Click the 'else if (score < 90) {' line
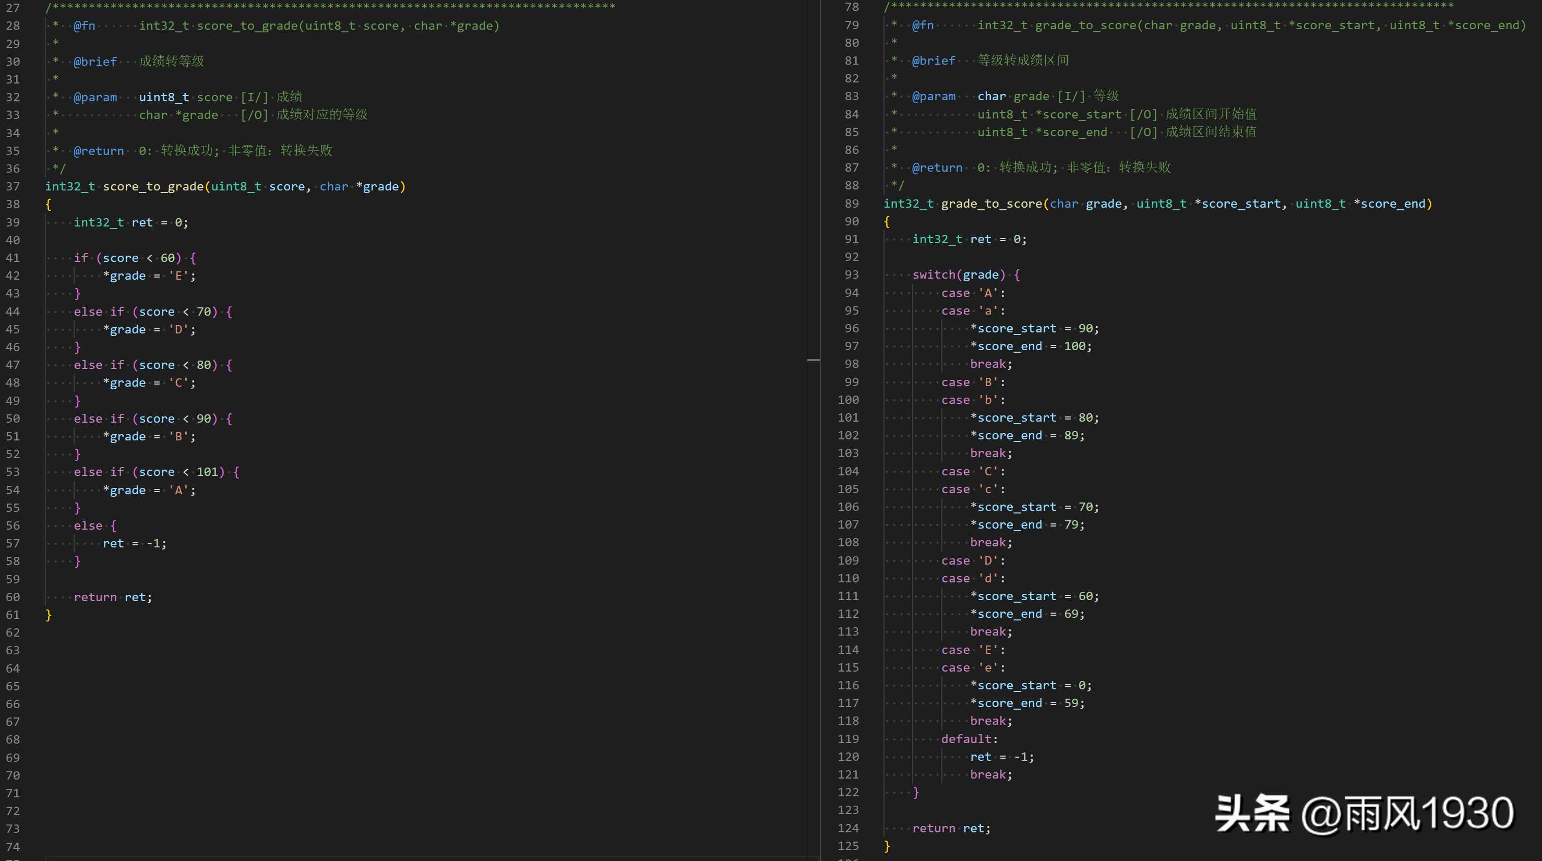Image resolution: width=1542 pixels, height=861 pixels. click(x=153, y=418)
